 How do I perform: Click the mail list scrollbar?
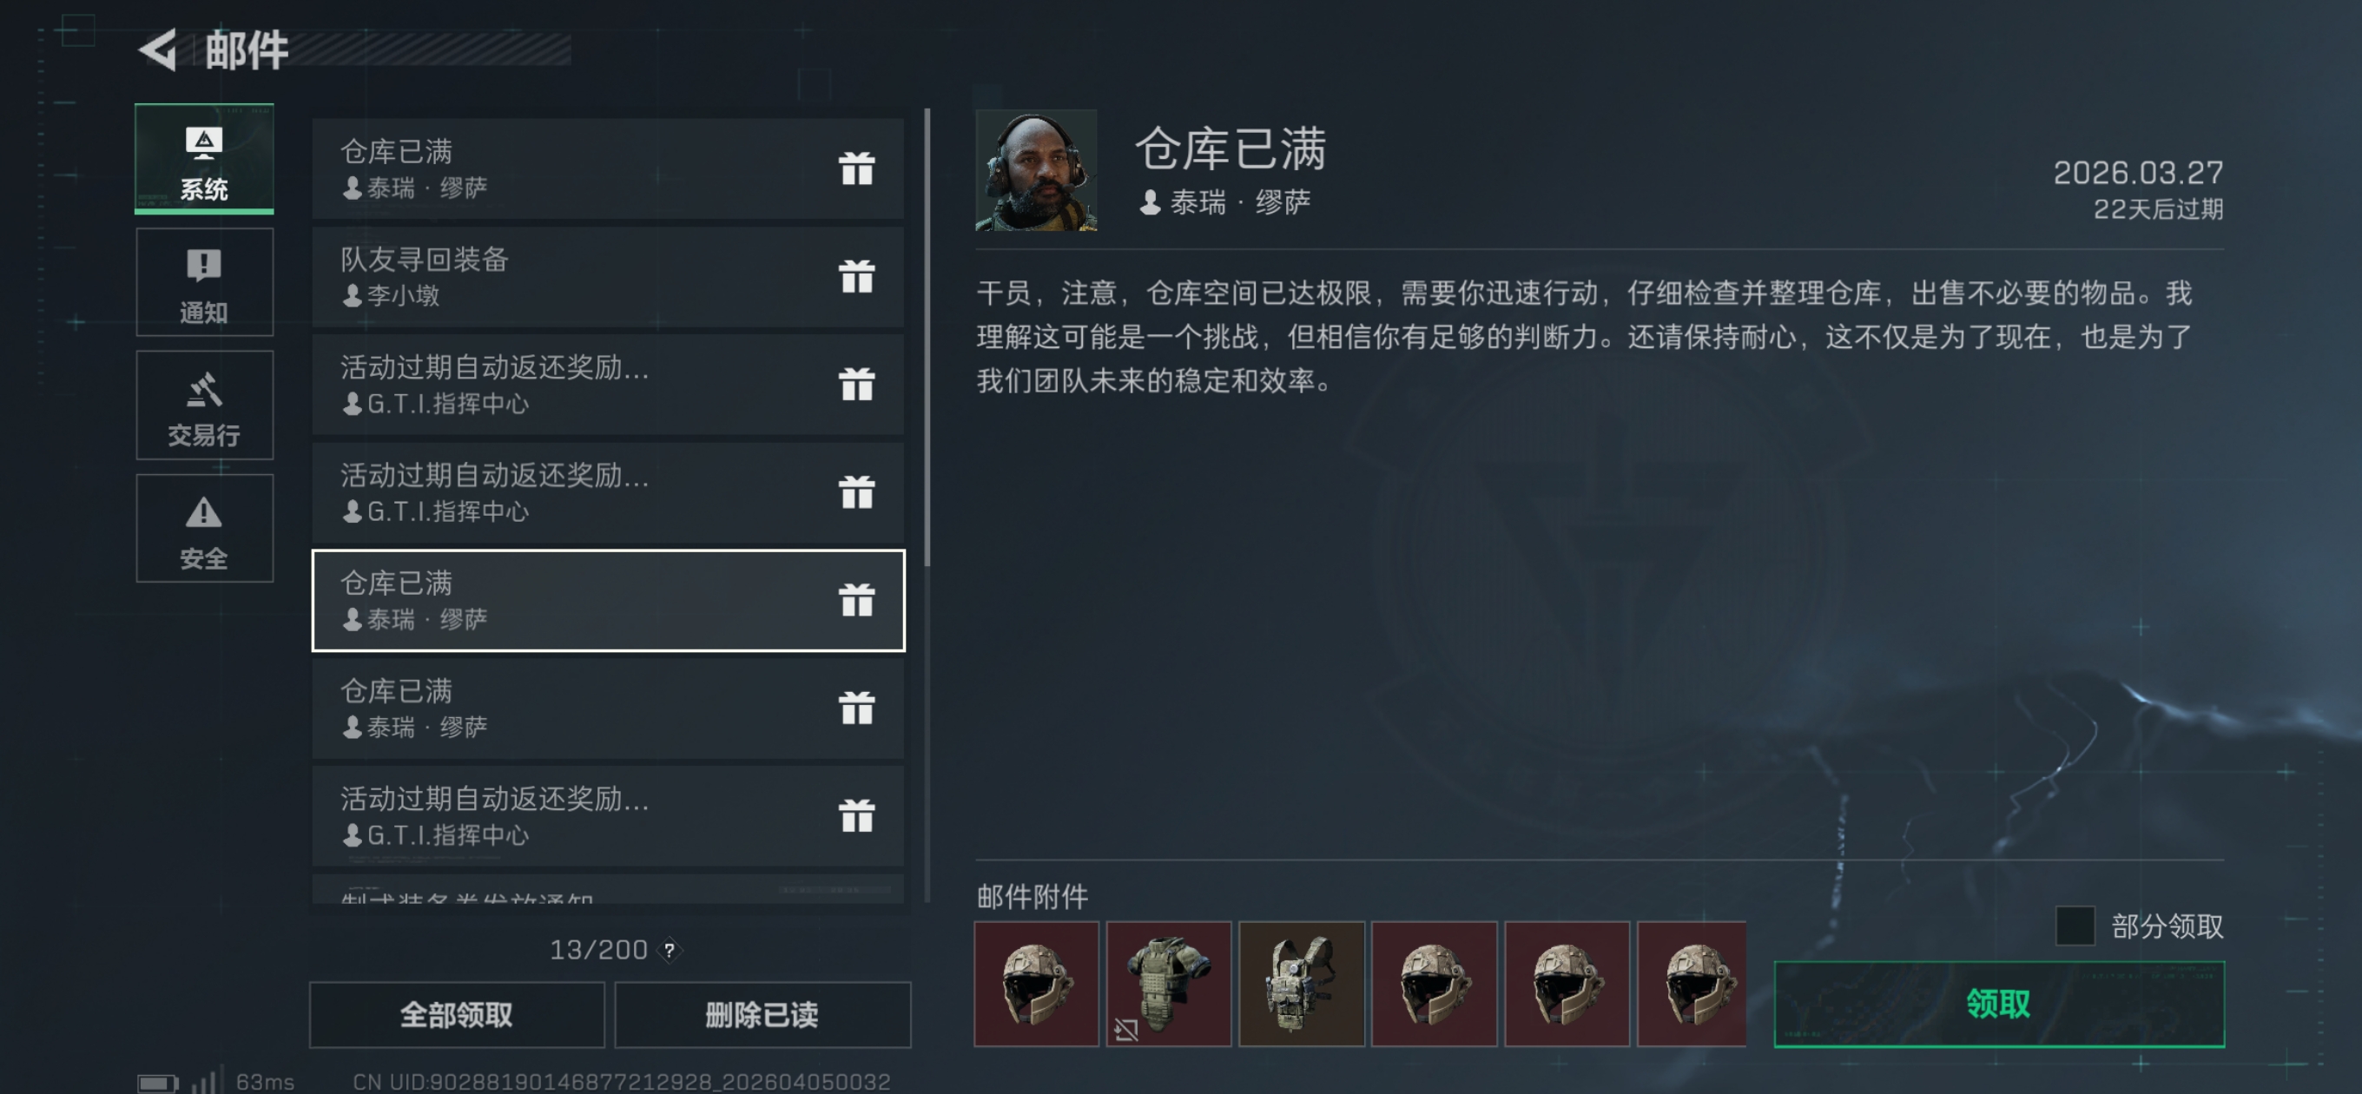[927, 338]
